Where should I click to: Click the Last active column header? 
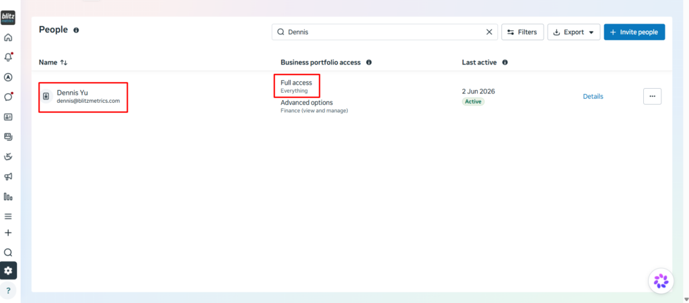pos(479,62)
